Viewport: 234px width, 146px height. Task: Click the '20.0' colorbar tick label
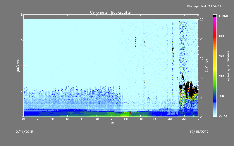(221, 36)
